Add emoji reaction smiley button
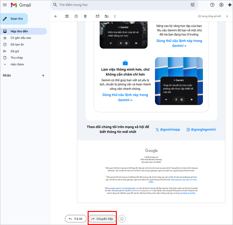This screenshot has height=225, width=233. [x=122, y=219]
